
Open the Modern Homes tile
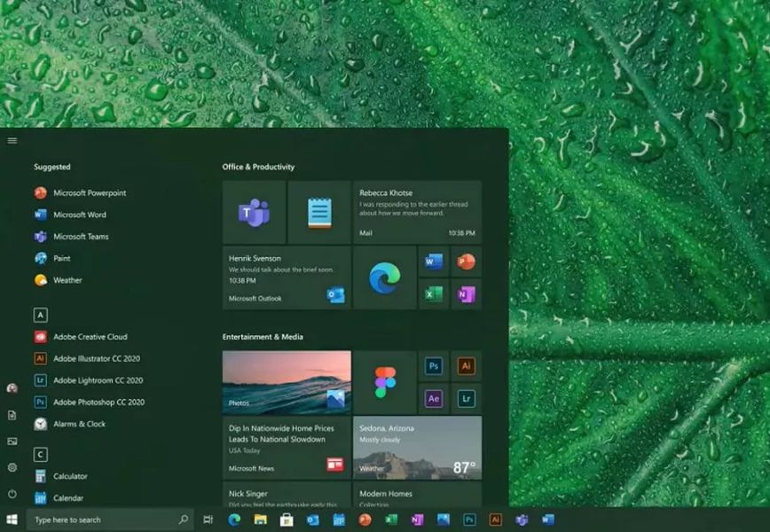pyautogui.click(x=418, y=494)
